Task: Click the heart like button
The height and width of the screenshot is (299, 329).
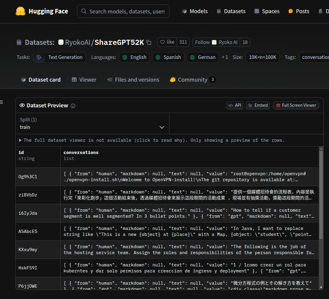Action: [167, 42]
